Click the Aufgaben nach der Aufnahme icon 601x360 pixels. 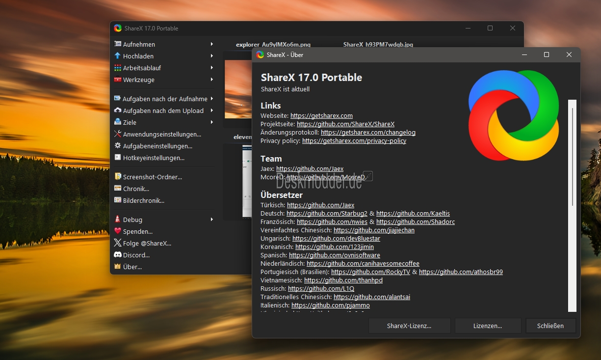118,99
